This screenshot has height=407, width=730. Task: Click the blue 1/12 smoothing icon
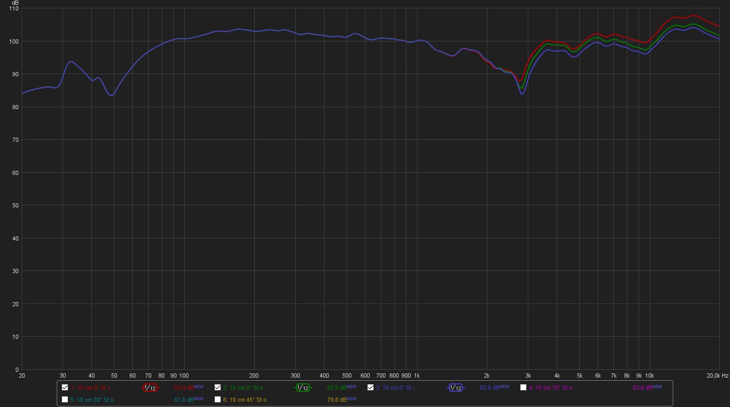(x=455, y=388)
